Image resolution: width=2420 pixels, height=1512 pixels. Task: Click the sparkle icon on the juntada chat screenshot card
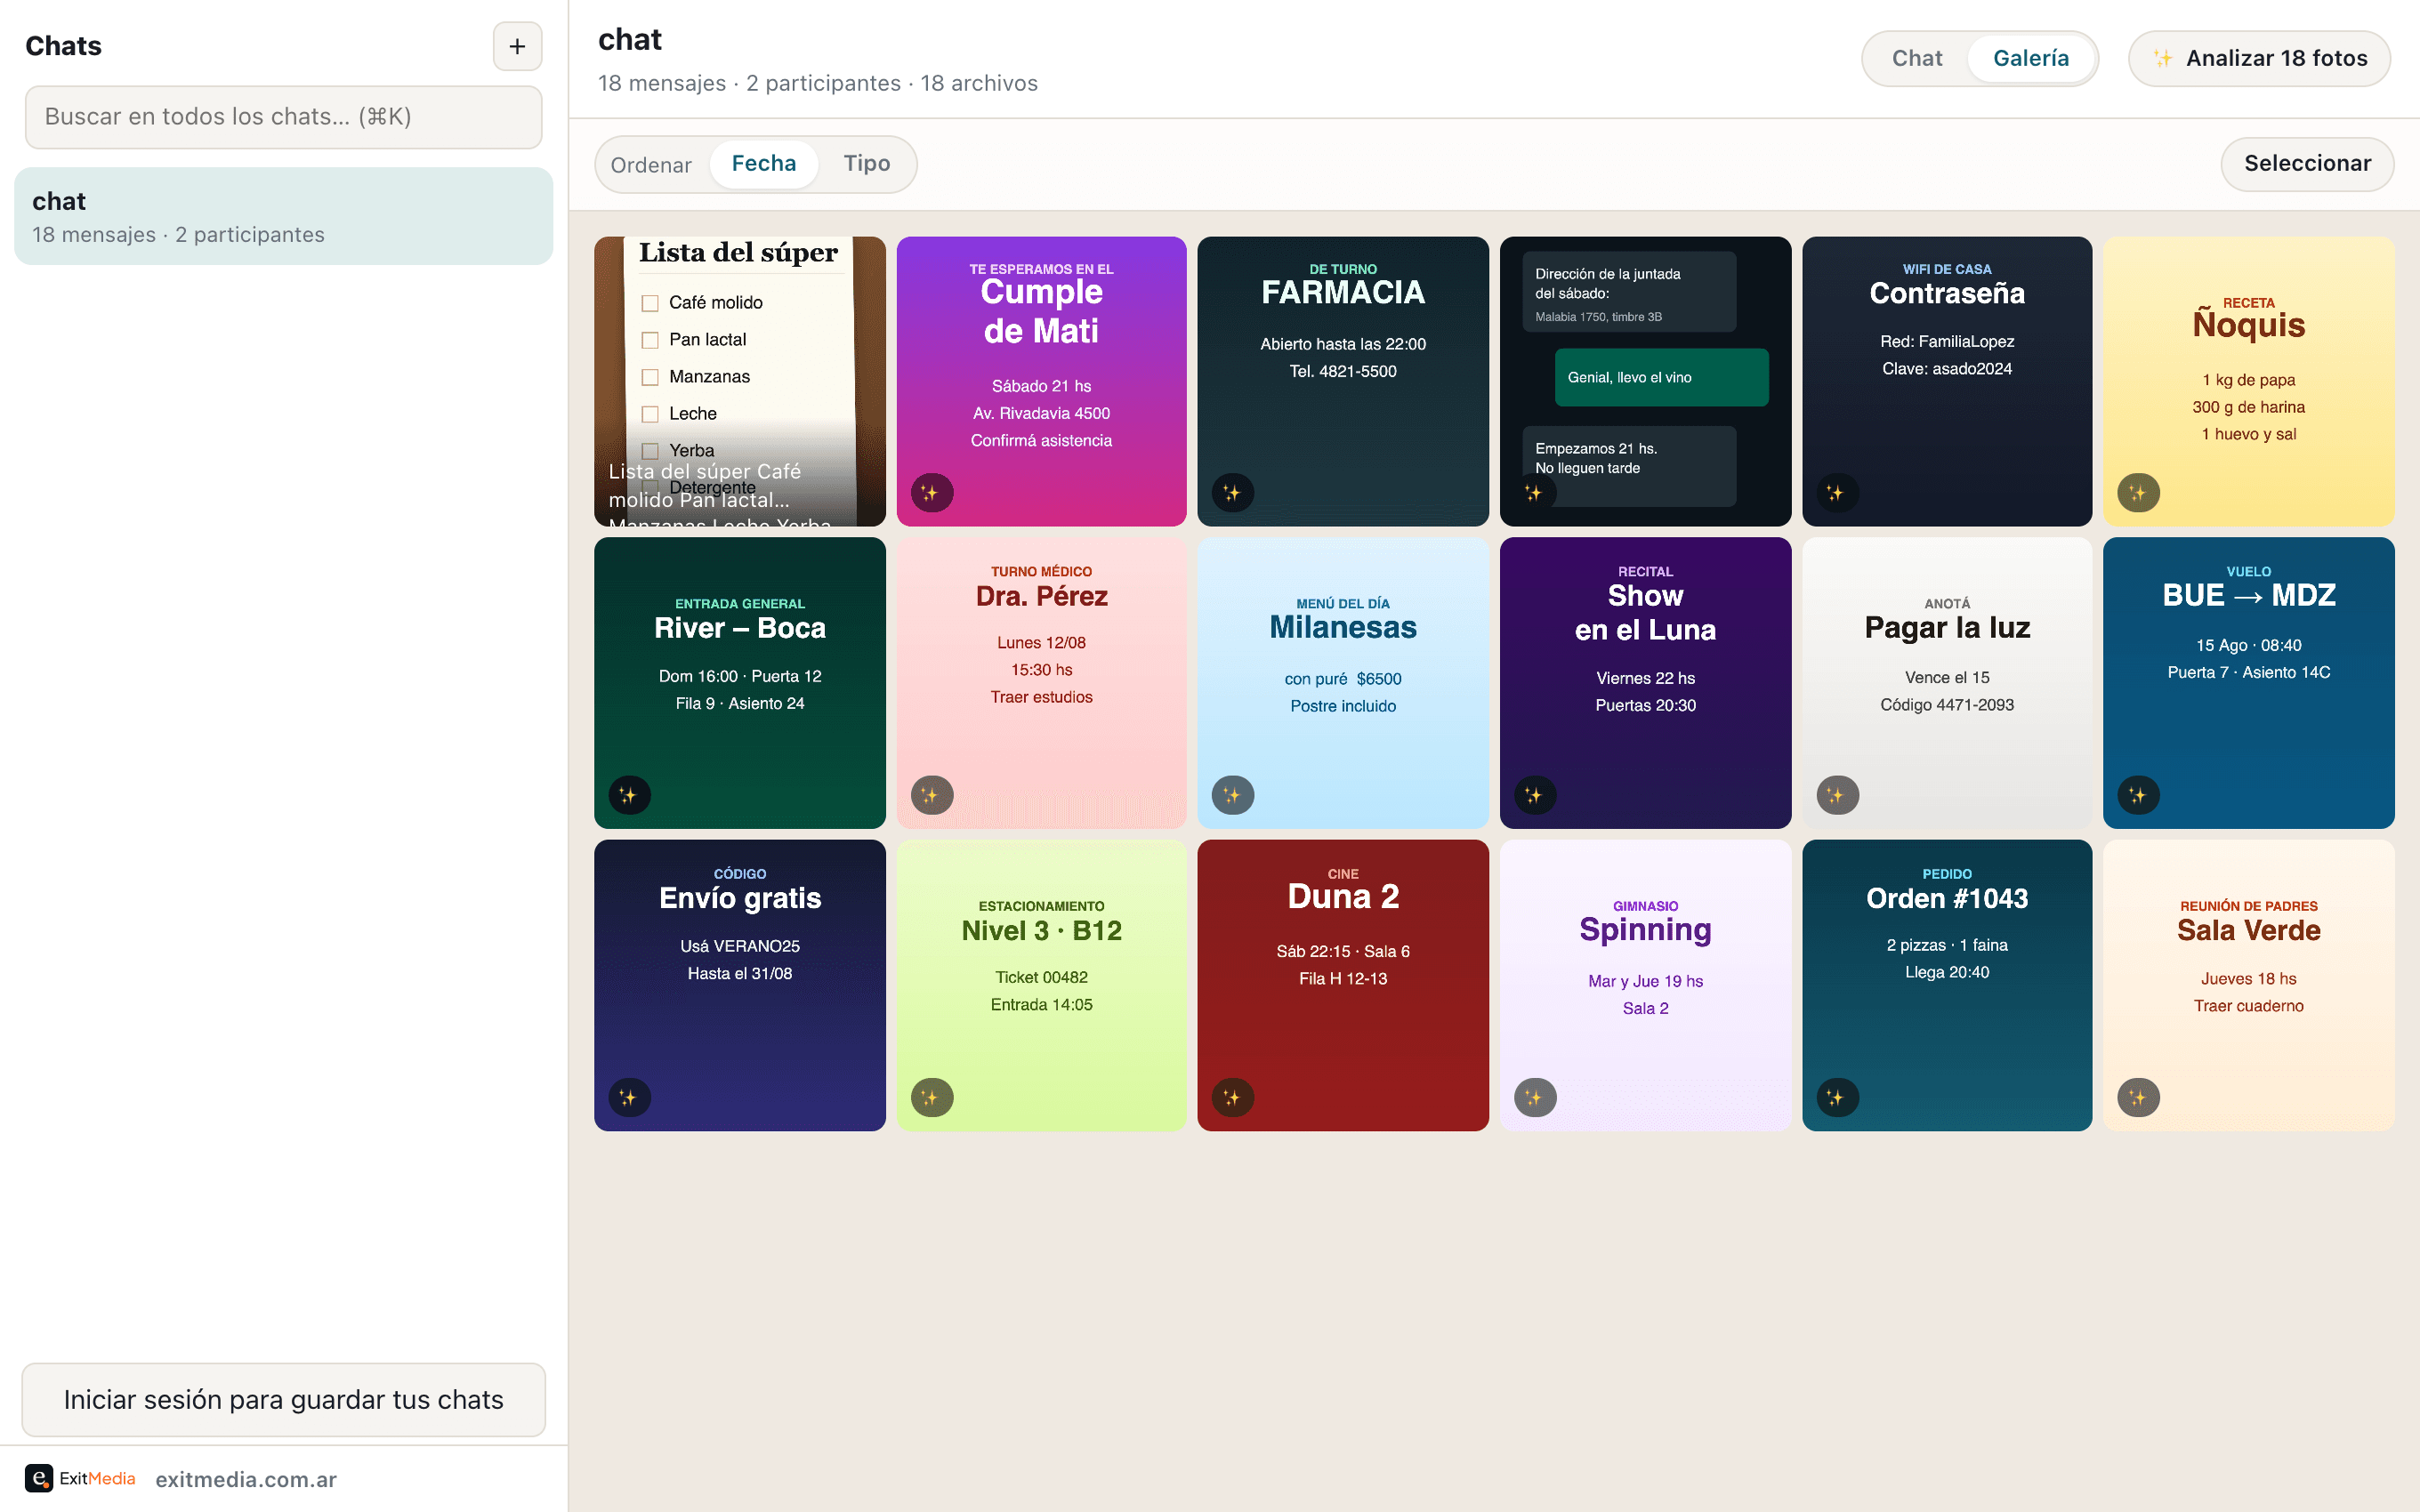1534,493
